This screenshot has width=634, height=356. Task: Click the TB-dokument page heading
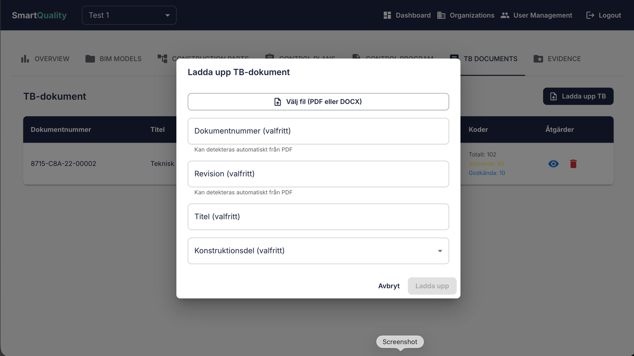(x=55, y=96)
